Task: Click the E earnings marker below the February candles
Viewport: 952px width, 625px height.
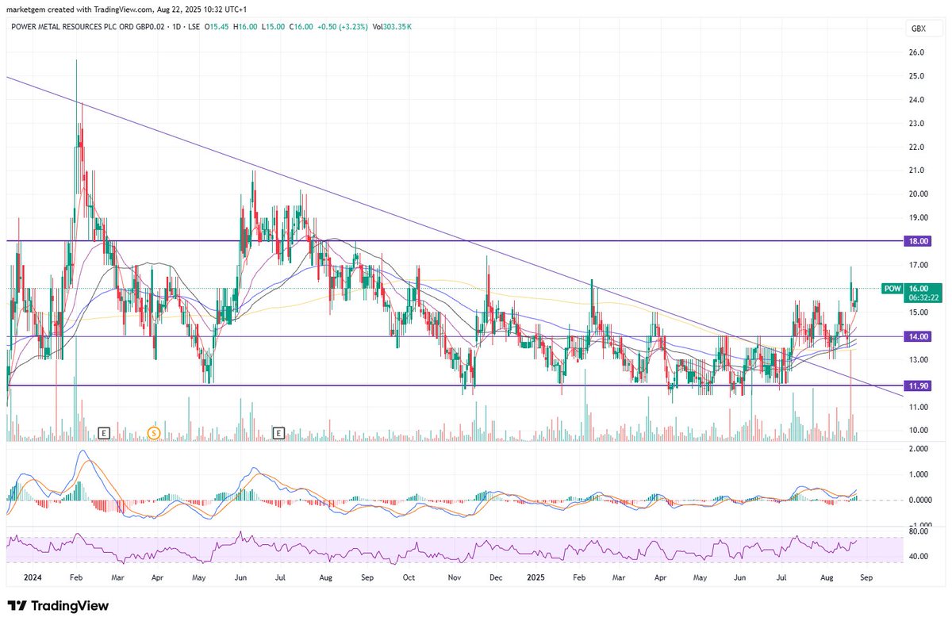Action: tap(102, 433)
